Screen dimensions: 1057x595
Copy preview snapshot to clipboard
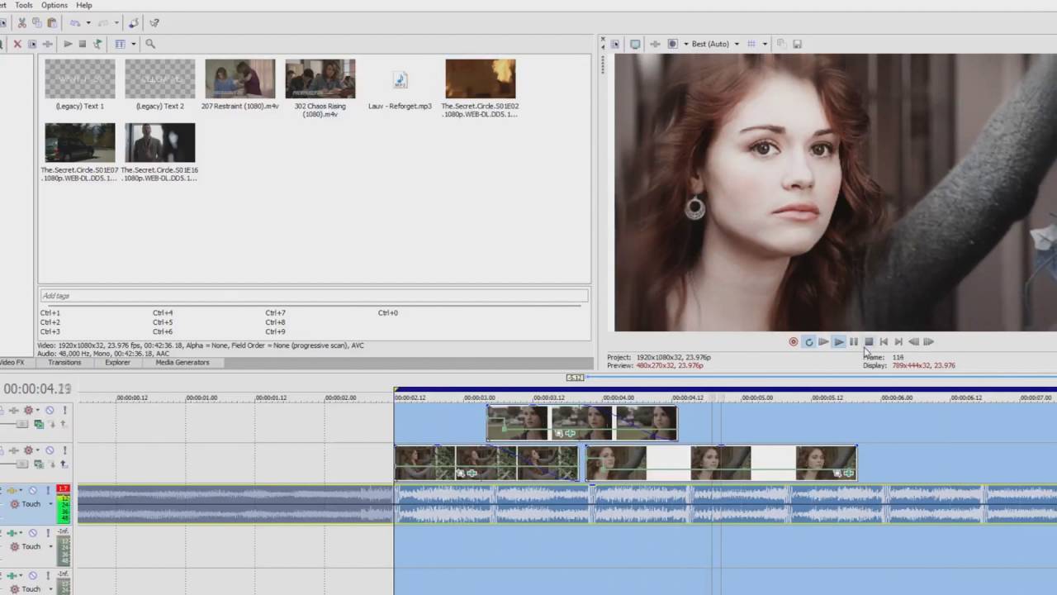pyautogui.click(x=781, y=44)
